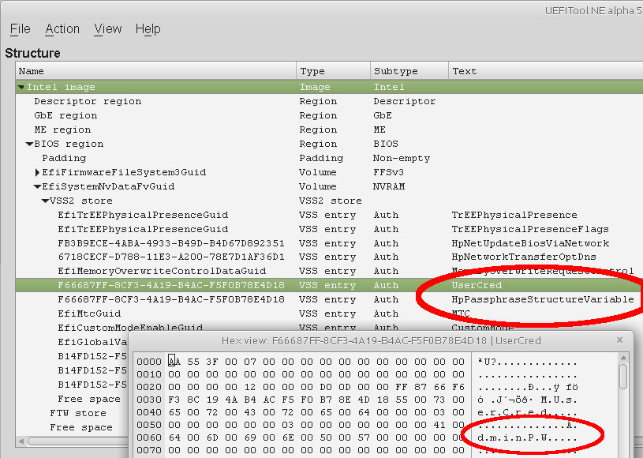Click the HpNetUpdateBiosViaNetwork text cell
This screenshot has height=458, width=643.
pos(530,243)
